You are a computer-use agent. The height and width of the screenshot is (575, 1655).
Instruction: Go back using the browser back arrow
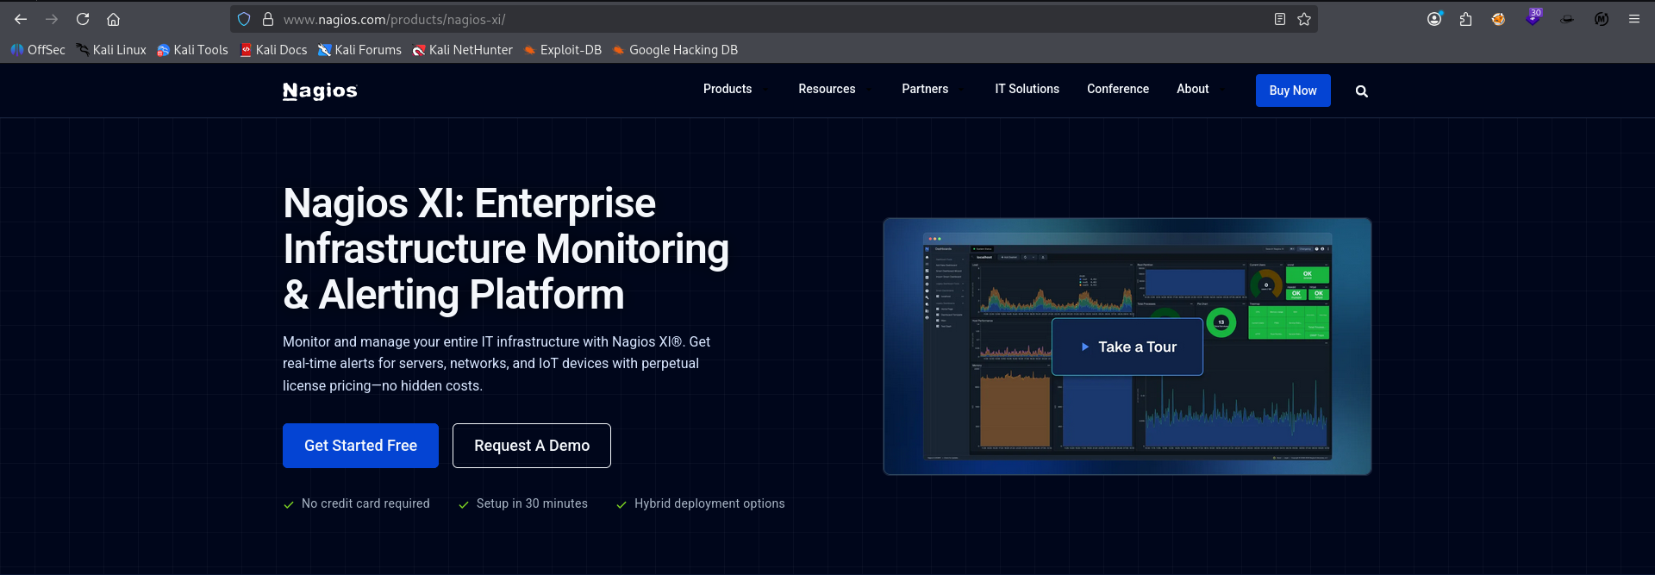(21, 19)
